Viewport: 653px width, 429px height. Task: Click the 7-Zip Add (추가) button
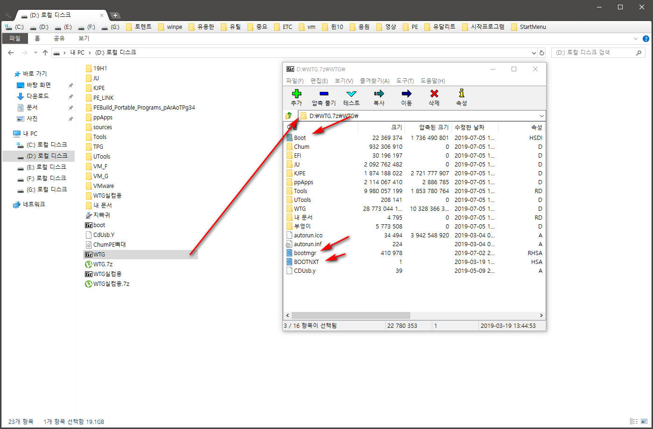pyautogui.click(x=296, y=98)
